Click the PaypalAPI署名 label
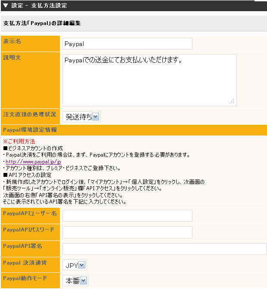267x299 pixels. [x=22, y=246]
